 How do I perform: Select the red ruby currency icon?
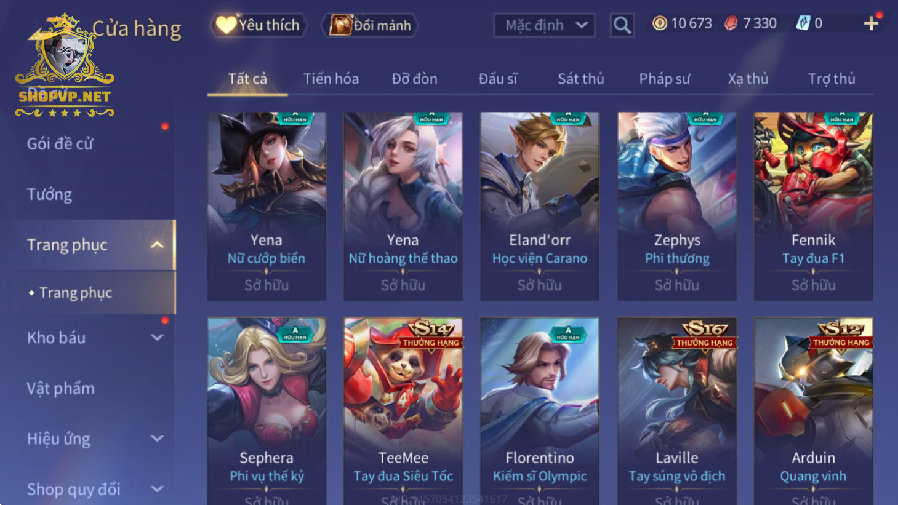(731, 23)
